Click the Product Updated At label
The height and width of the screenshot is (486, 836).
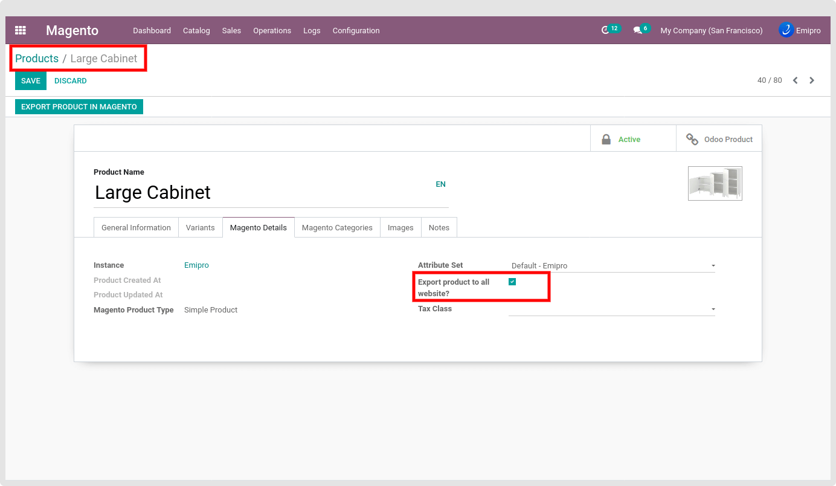128,295
